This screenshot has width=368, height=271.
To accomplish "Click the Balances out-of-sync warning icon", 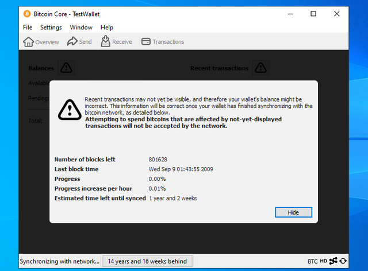I will click(x=66, y=68).
